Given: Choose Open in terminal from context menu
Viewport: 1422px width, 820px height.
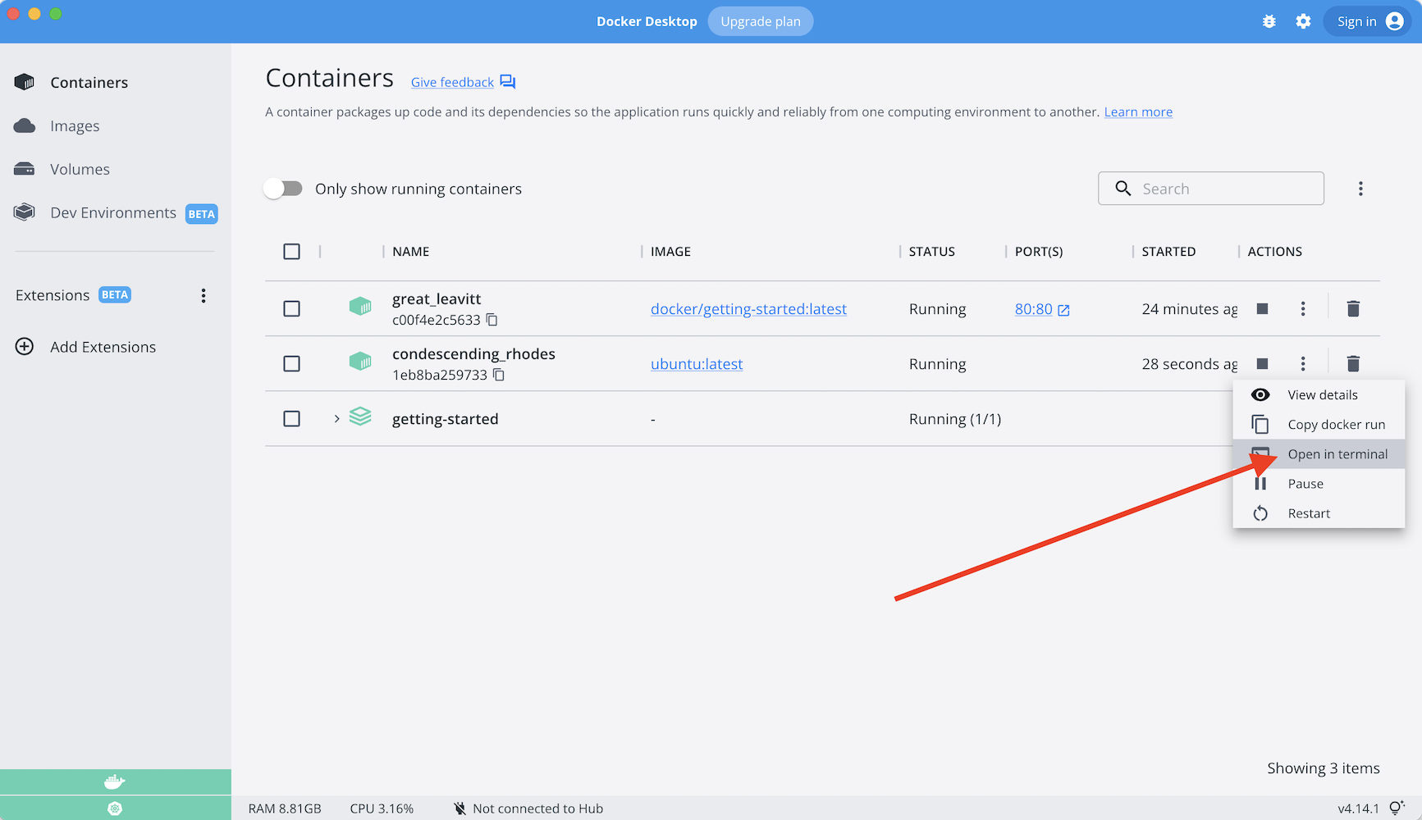Looking at the screenshot, I should [1337, 453].
